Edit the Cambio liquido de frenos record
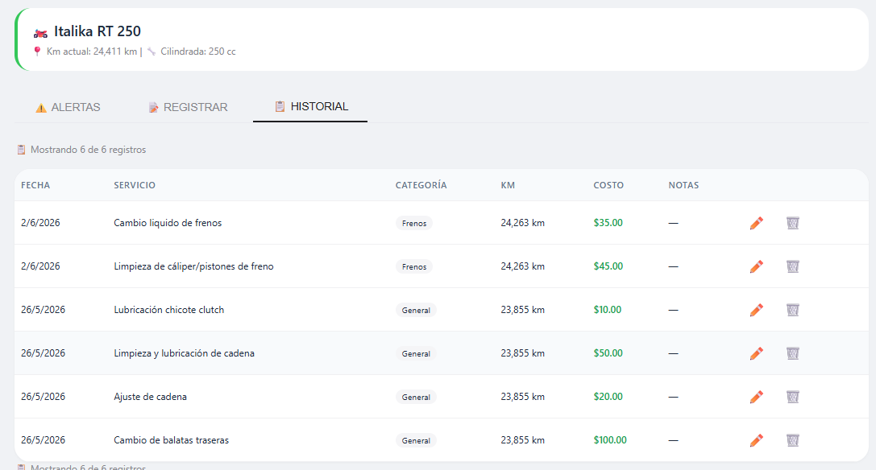 [x=757, y=223]
